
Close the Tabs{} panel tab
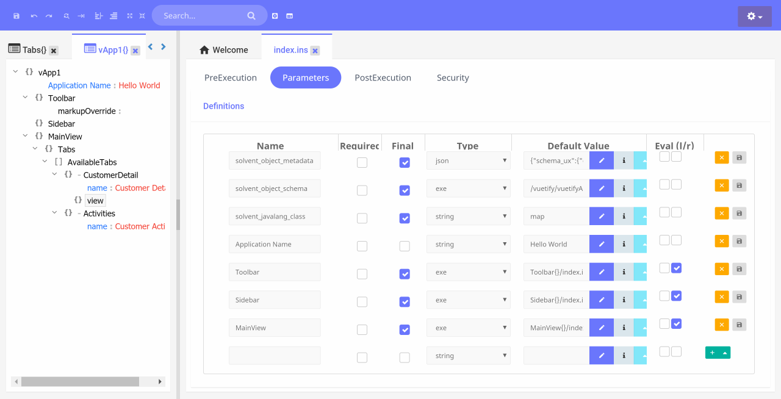click(54, 51)
